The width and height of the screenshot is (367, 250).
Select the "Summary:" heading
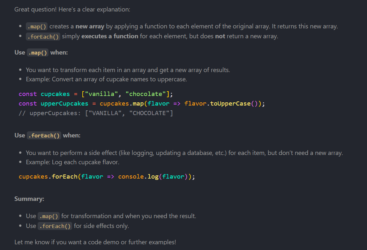pyautogui.click(x=29, y=199)
